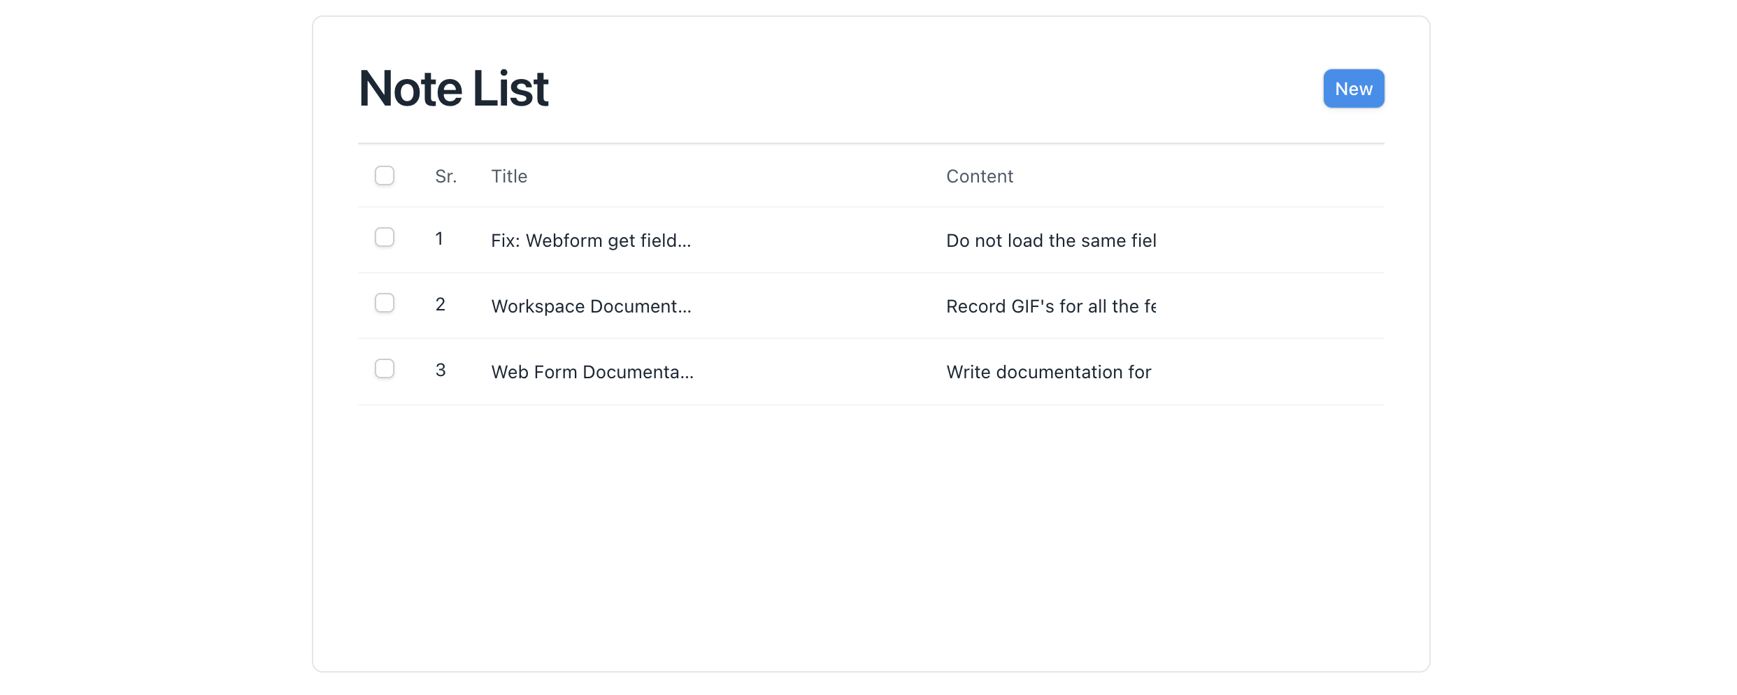Click the Content column header

[x=980, y=176]
